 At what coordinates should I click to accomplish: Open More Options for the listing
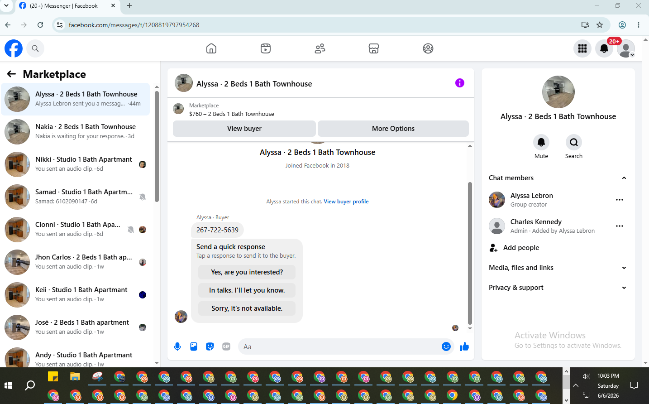(393, 129)
